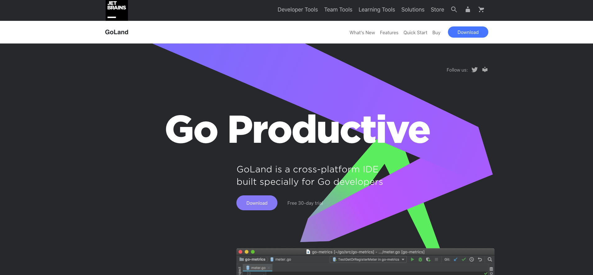Click the 'Go Productive' headline
Screen dimensions: 593x275
[x=298, y=129]
